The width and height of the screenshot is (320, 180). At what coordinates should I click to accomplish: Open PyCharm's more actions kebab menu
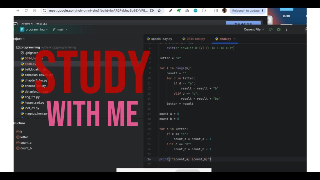point(286,29)
